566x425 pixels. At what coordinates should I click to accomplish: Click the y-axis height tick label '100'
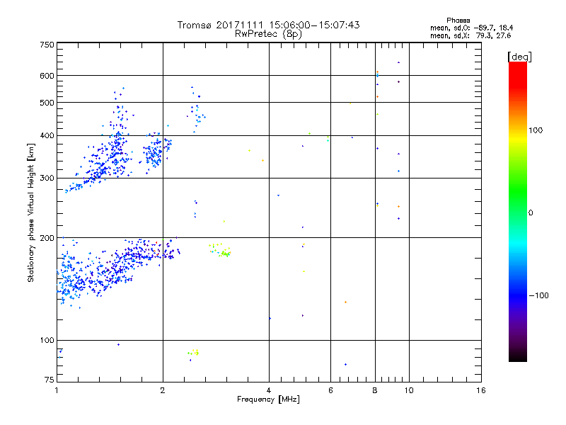pyautogui.click(x=47, y=341)
